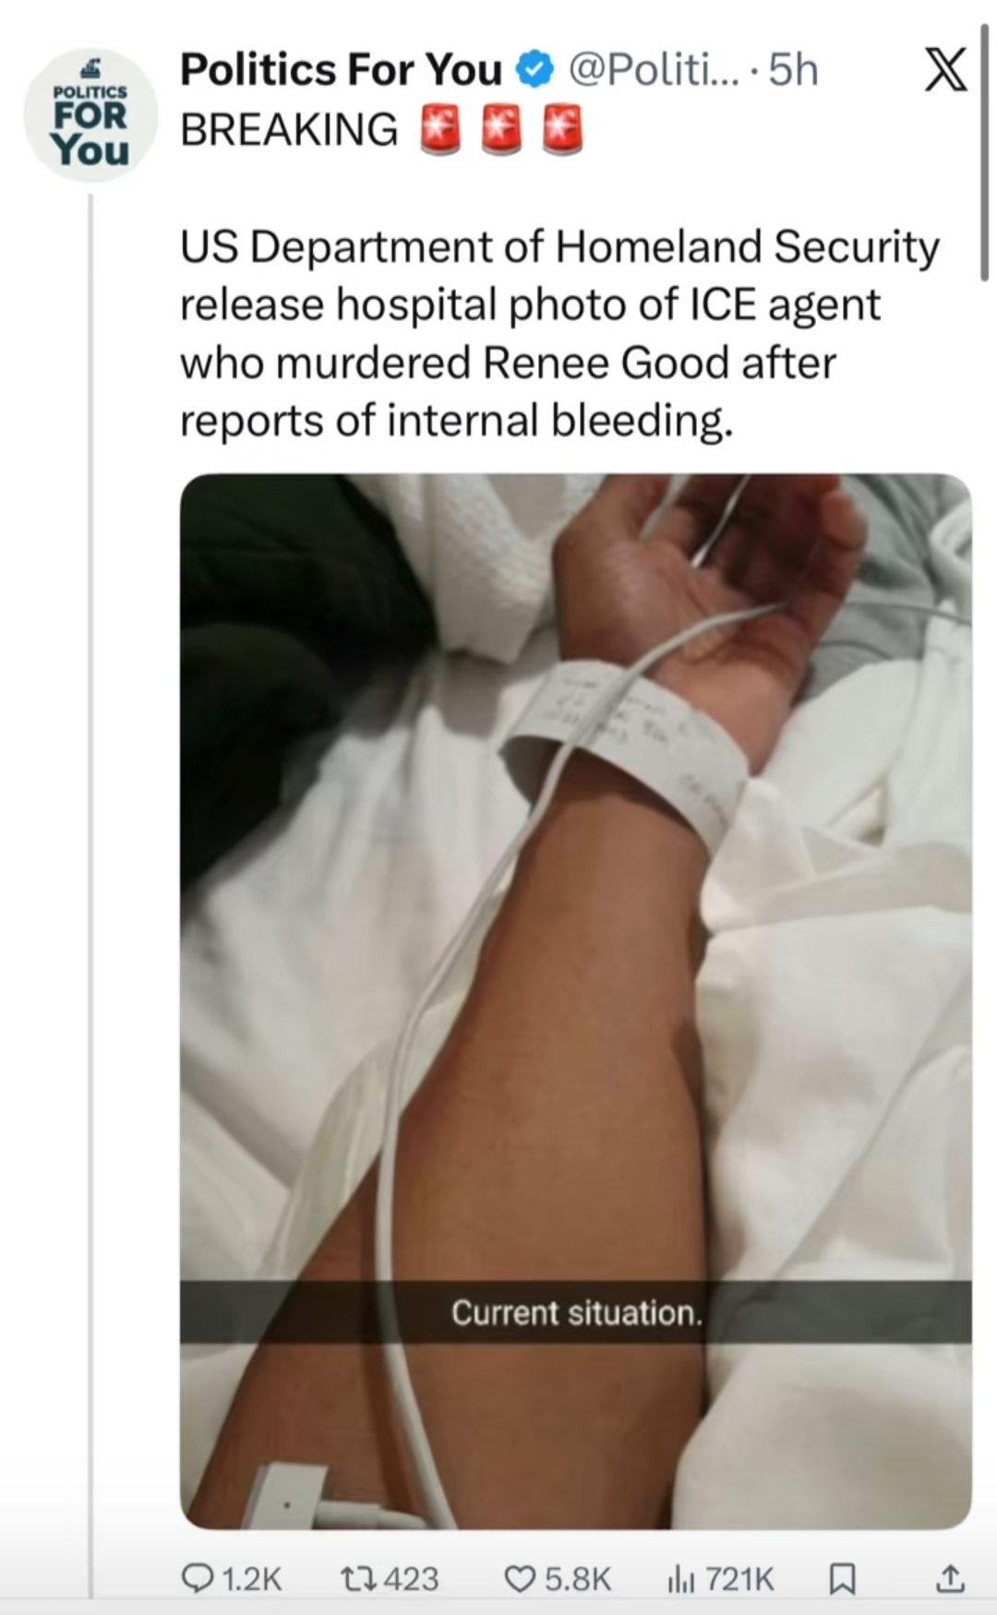
Task: Click the 721K views count
Action: click(x=739, y=1579)
